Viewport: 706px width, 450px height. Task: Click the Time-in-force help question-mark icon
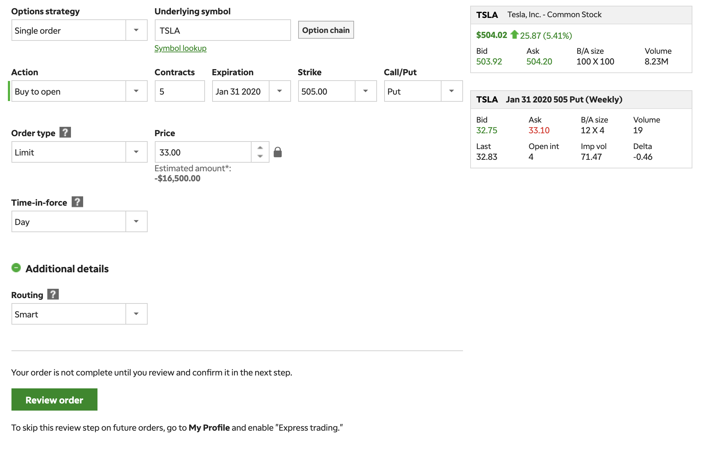click(x=77, y=202)
